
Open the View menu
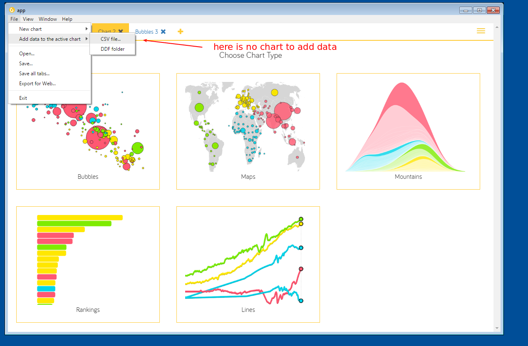coord(28,19)
